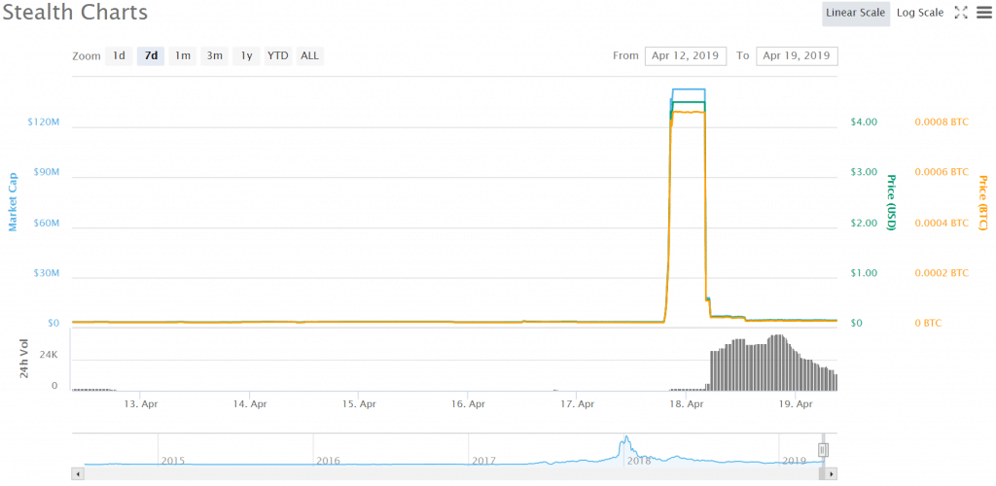Select the 7d zoom range
Screen dimensions: 996x486
coord(151,55)
